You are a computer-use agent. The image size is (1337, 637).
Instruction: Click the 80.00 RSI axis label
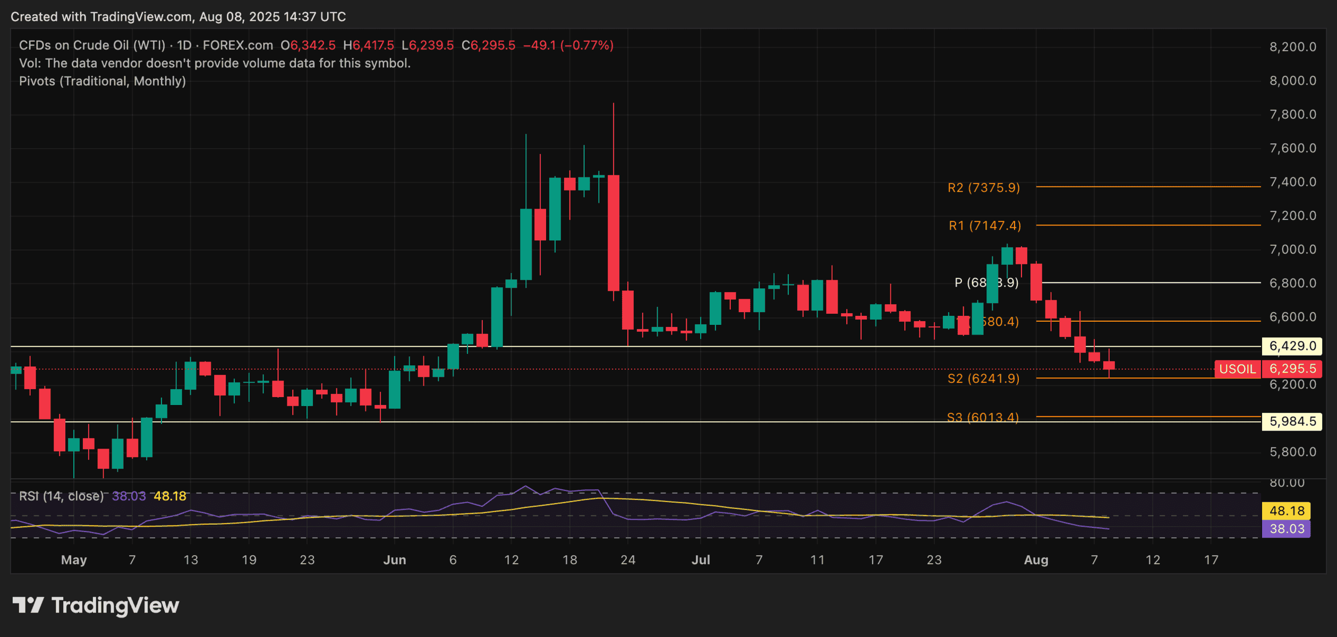(1287, 483)
